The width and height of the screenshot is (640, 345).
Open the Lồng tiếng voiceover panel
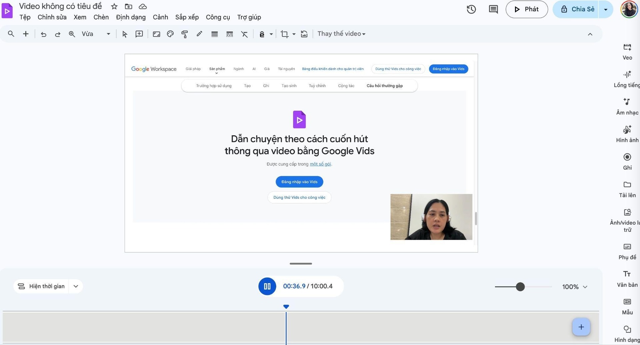[627, 80]
